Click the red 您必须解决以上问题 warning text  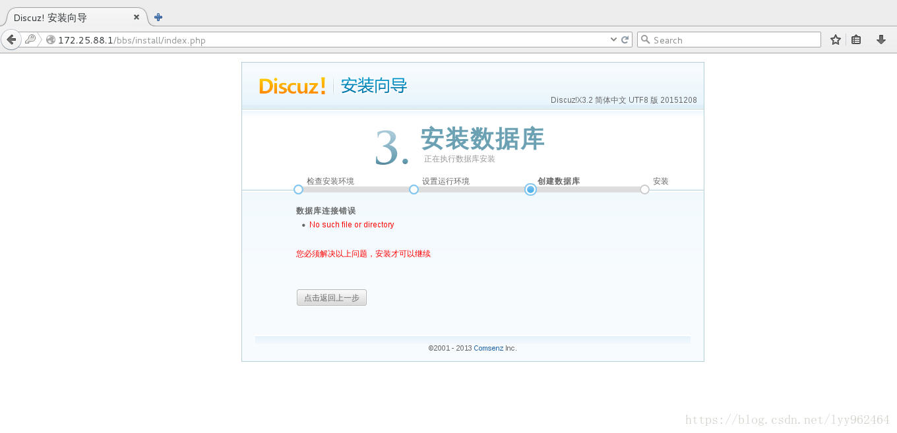tap(363, 254)
